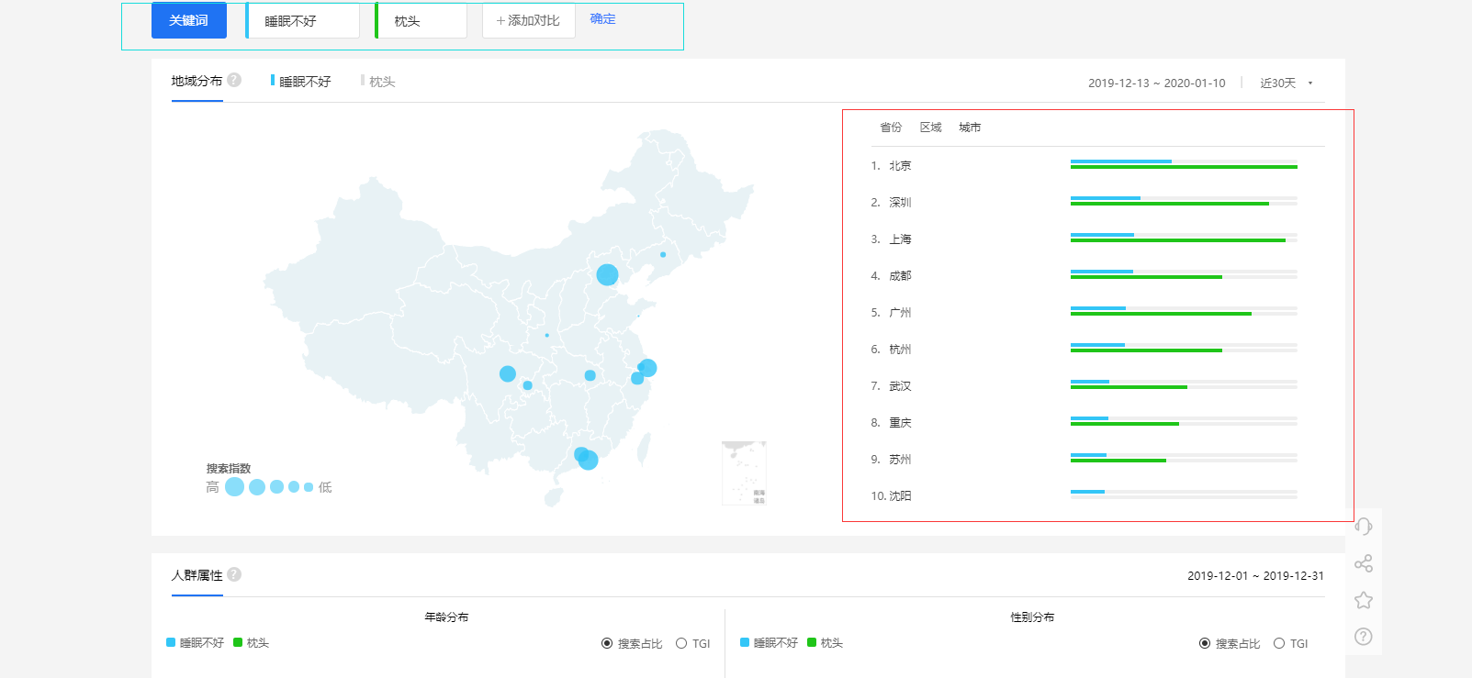The width and height of the screenshot is (1472, 678).
Task: Click the date range 2019-12-13 ~ 2020-01-10
Action: pos(1157,83)
